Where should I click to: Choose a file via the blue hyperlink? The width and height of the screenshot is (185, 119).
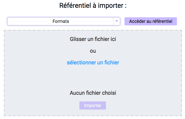(93, 63)
